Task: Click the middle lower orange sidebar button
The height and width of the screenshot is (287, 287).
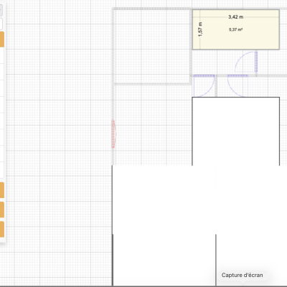Action: pyautogui.click(x=2, y=210)
